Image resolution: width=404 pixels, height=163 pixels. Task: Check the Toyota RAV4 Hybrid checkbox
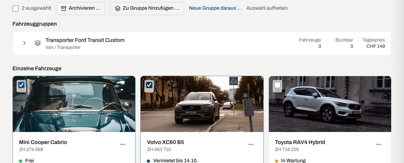(277, 85)
